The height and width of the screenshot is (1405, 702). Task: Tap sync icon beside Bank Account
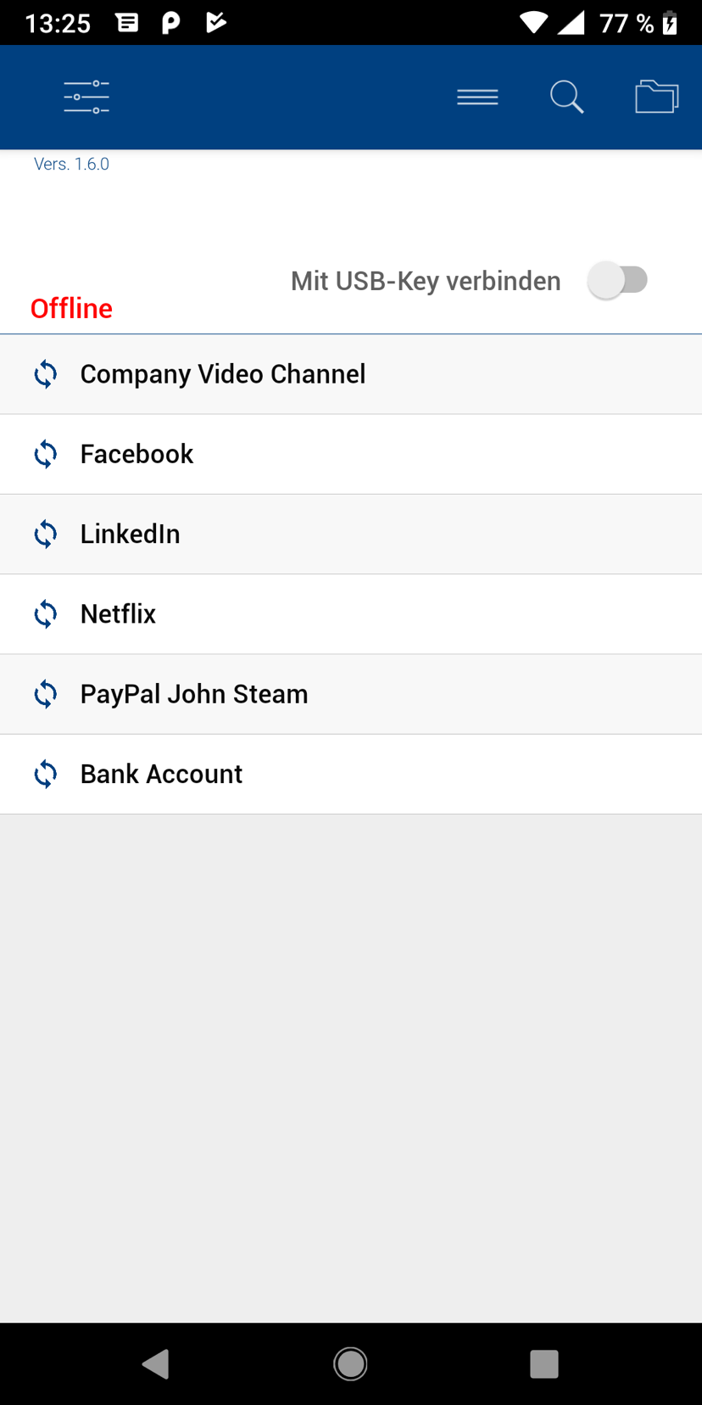(x=46, y=774)
